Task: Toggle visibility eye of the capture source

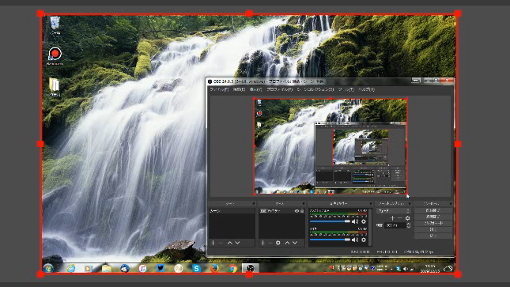Action: point(297,211)
